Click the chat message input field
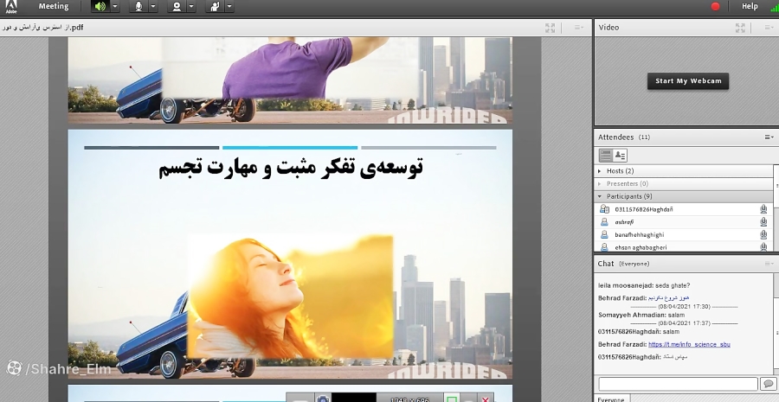This screenshot has height=402, width=779. [678, 384]
